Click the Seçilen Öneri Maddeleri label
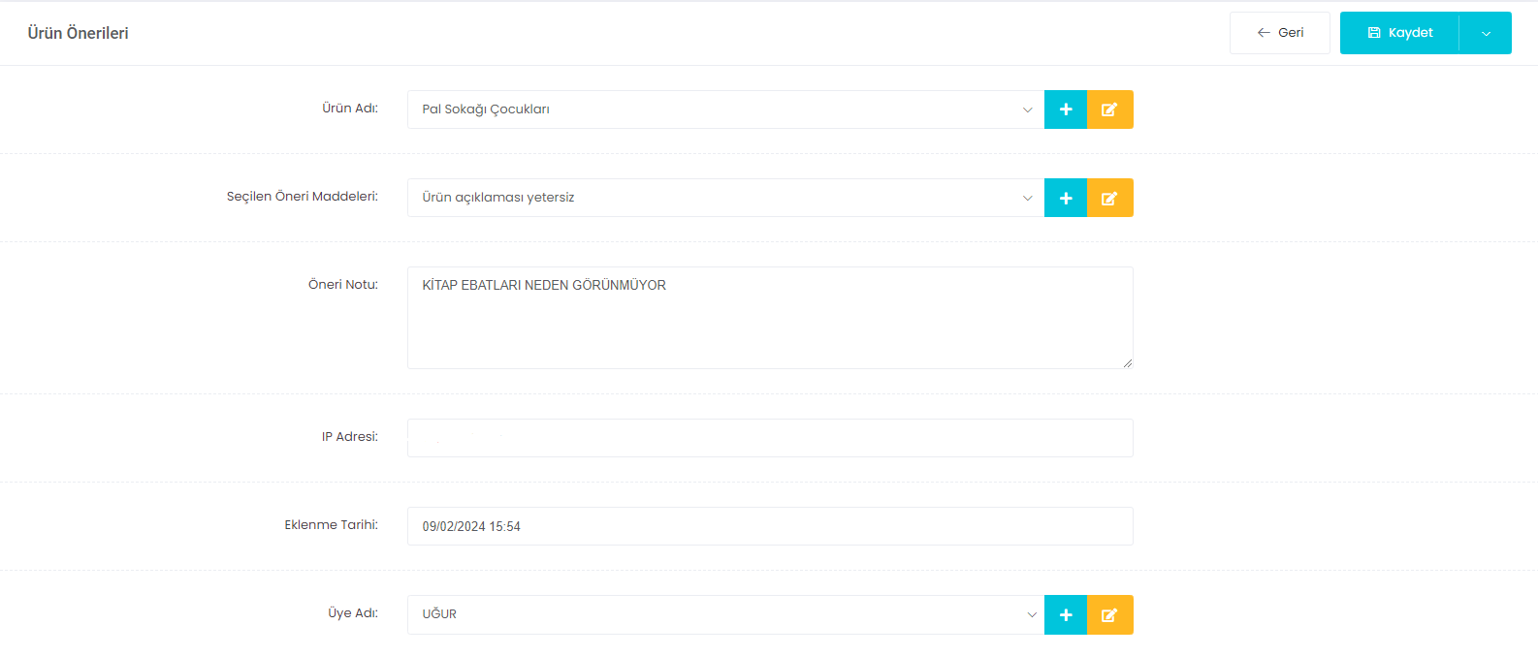The height and width of the screenshot is (656, 1538). click(x=303, y=197)
